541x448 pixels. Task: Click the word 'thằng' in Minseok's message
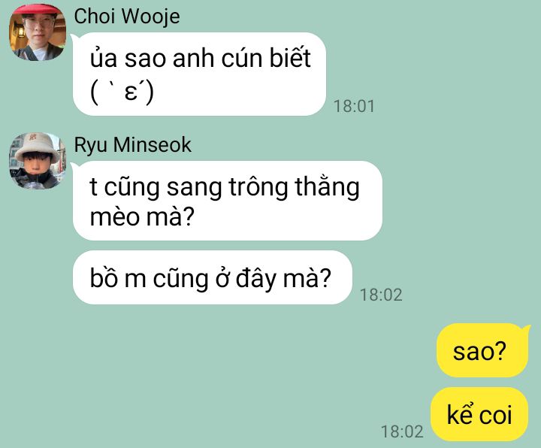coord(327,187)
